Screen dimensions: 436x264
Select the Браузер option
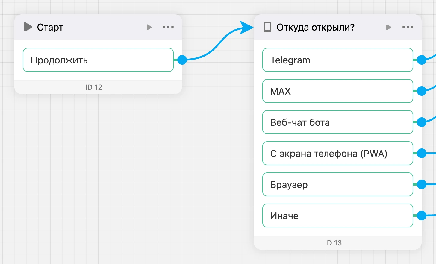coord(338,184)
